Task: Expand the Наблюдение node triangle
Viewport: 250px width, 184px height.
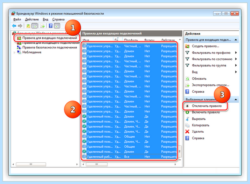Action: tap(15, 53)
